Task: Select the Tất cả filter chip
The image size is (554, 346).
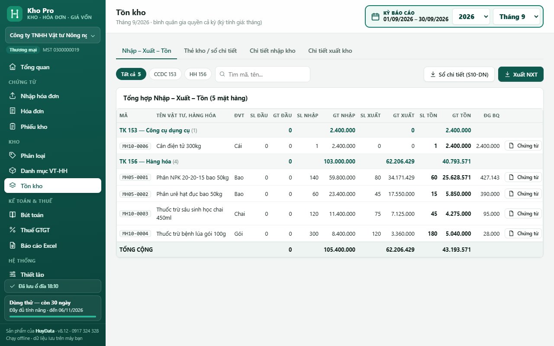Action: click(131, 74)
